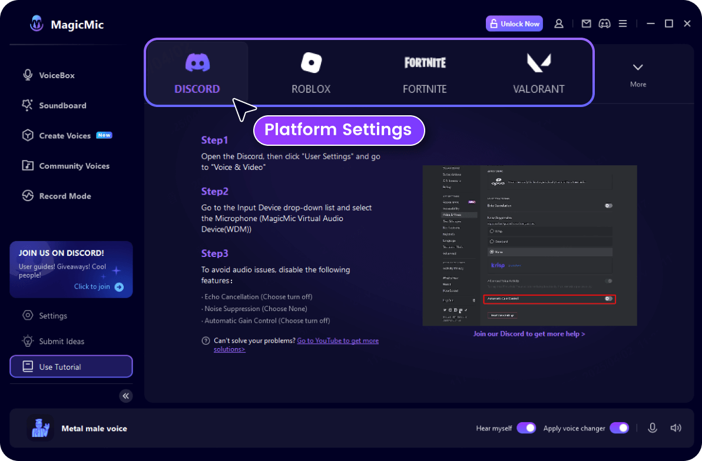Viewport: 702px width, 461px height.
Task: Open Community Voices
Action: tap(65, 166)
